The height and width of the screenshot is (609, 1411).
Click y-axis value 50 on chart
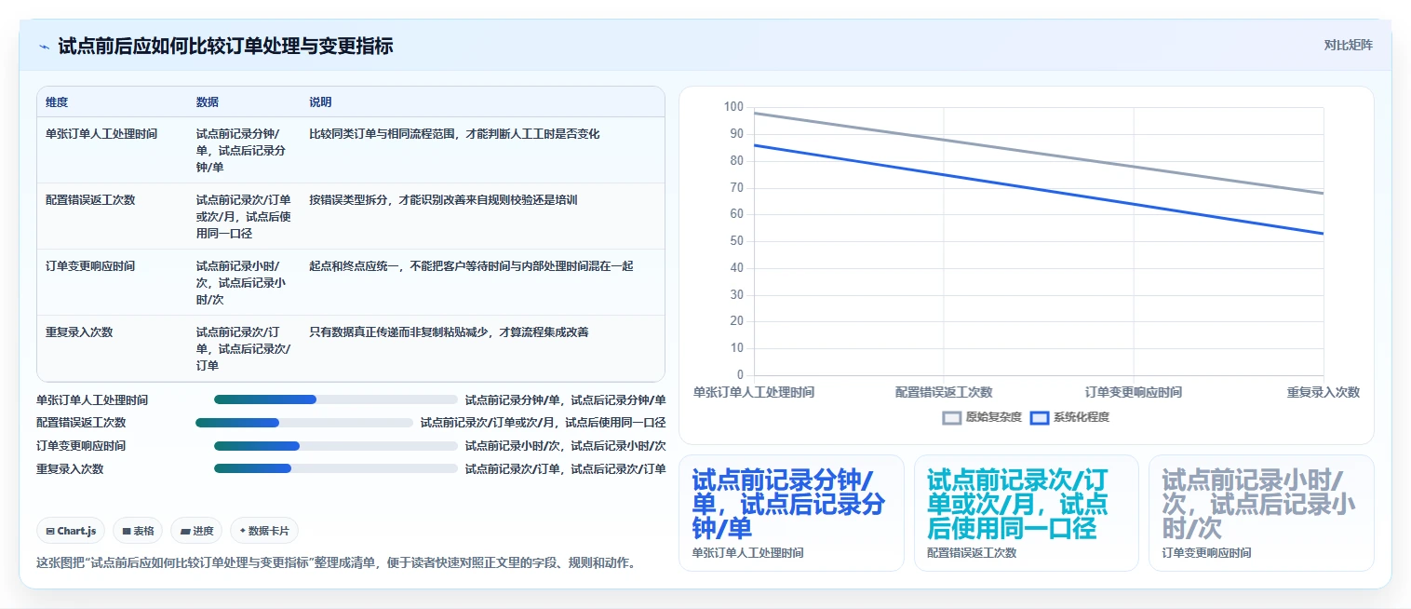point(736,241)
